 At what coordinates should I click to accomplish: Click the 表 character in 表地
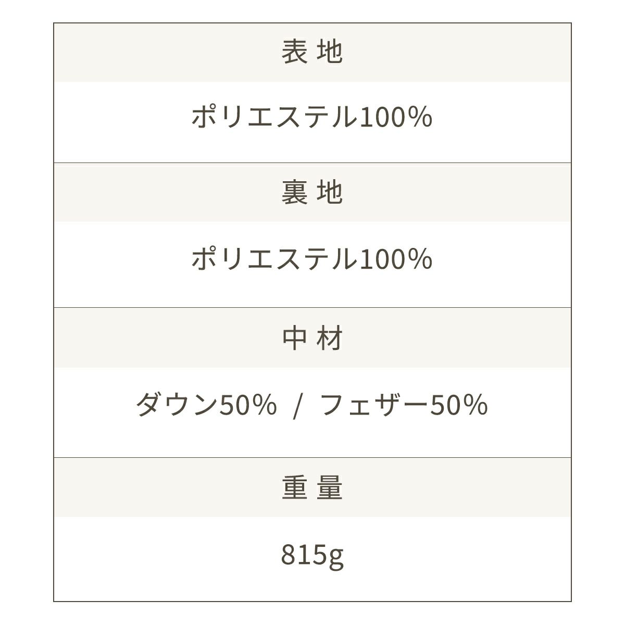click(x=294, y=52)
